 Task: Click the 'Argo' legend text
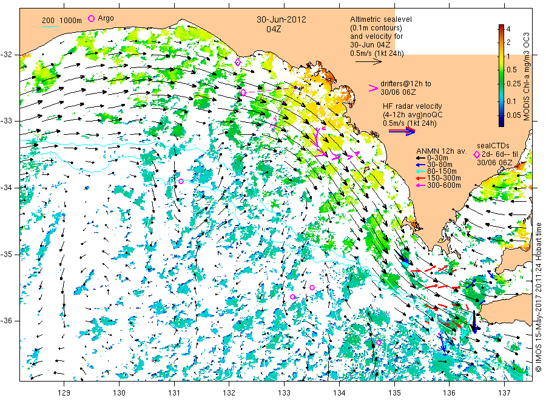point(106,18)
